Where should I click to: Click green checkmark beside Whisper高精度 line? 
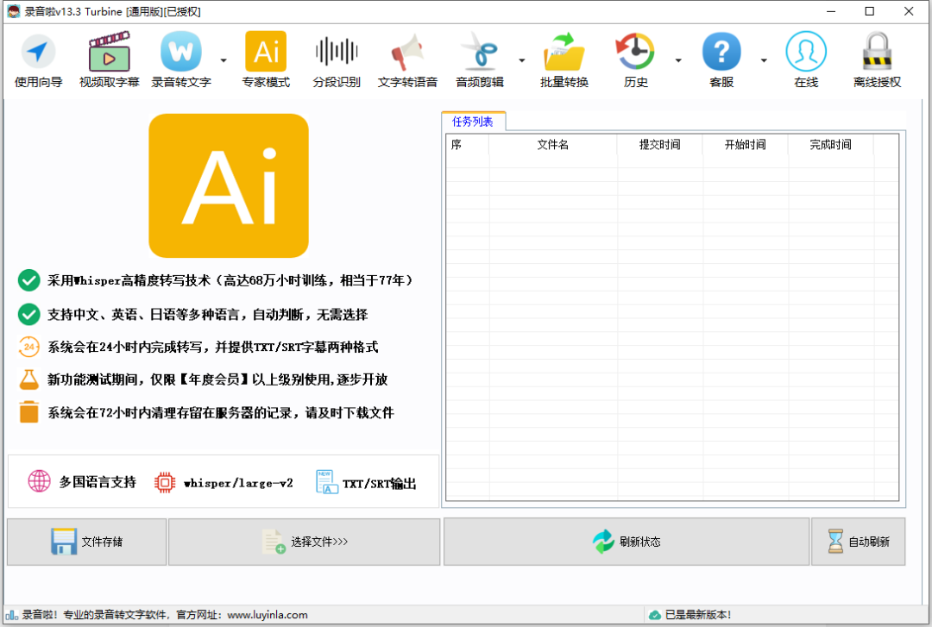[28, 280]
